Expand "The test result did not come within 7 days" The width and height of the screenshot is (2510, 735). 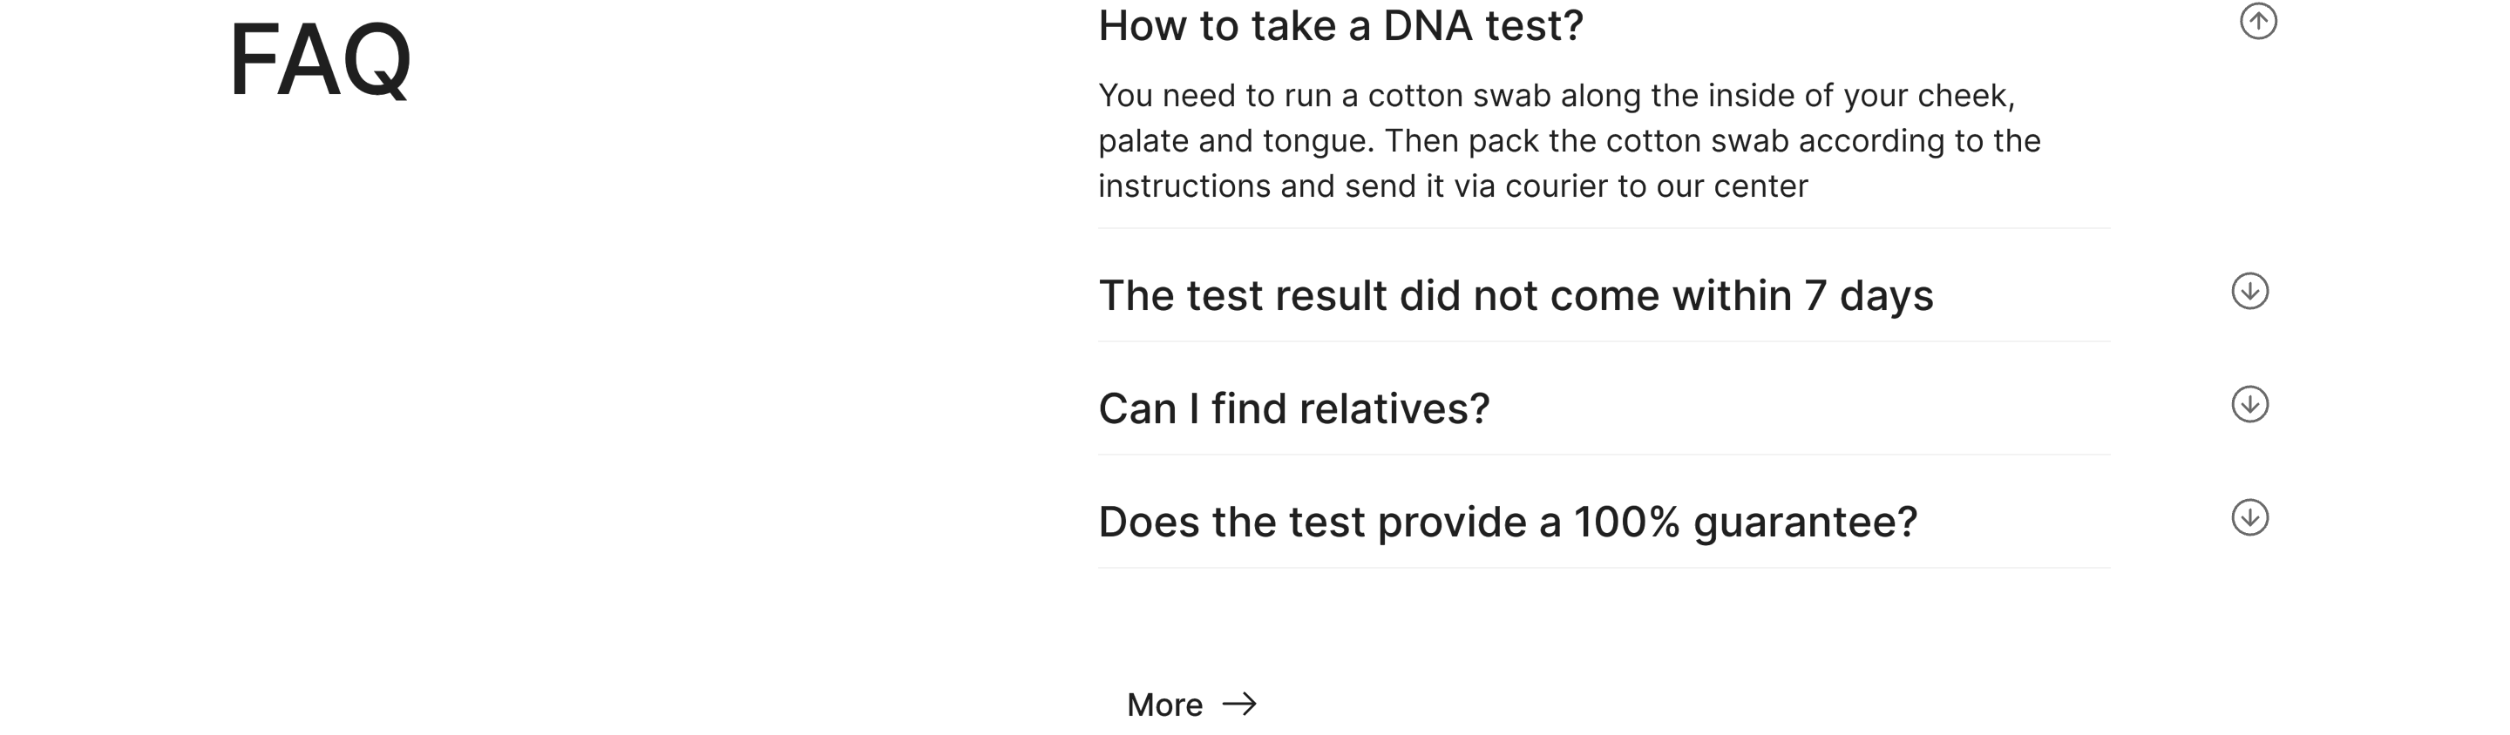tap(1516, 295)
